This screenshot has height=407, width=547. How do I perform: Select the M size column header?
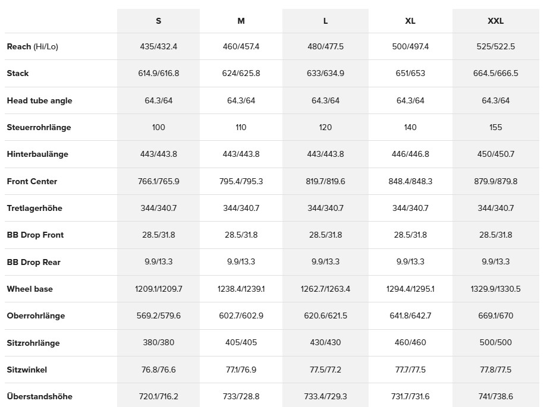point(241,21)
